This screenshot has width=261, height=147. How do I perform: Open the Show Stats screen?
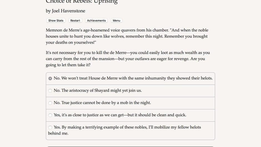pyautogui.click(x=56, y=21)
